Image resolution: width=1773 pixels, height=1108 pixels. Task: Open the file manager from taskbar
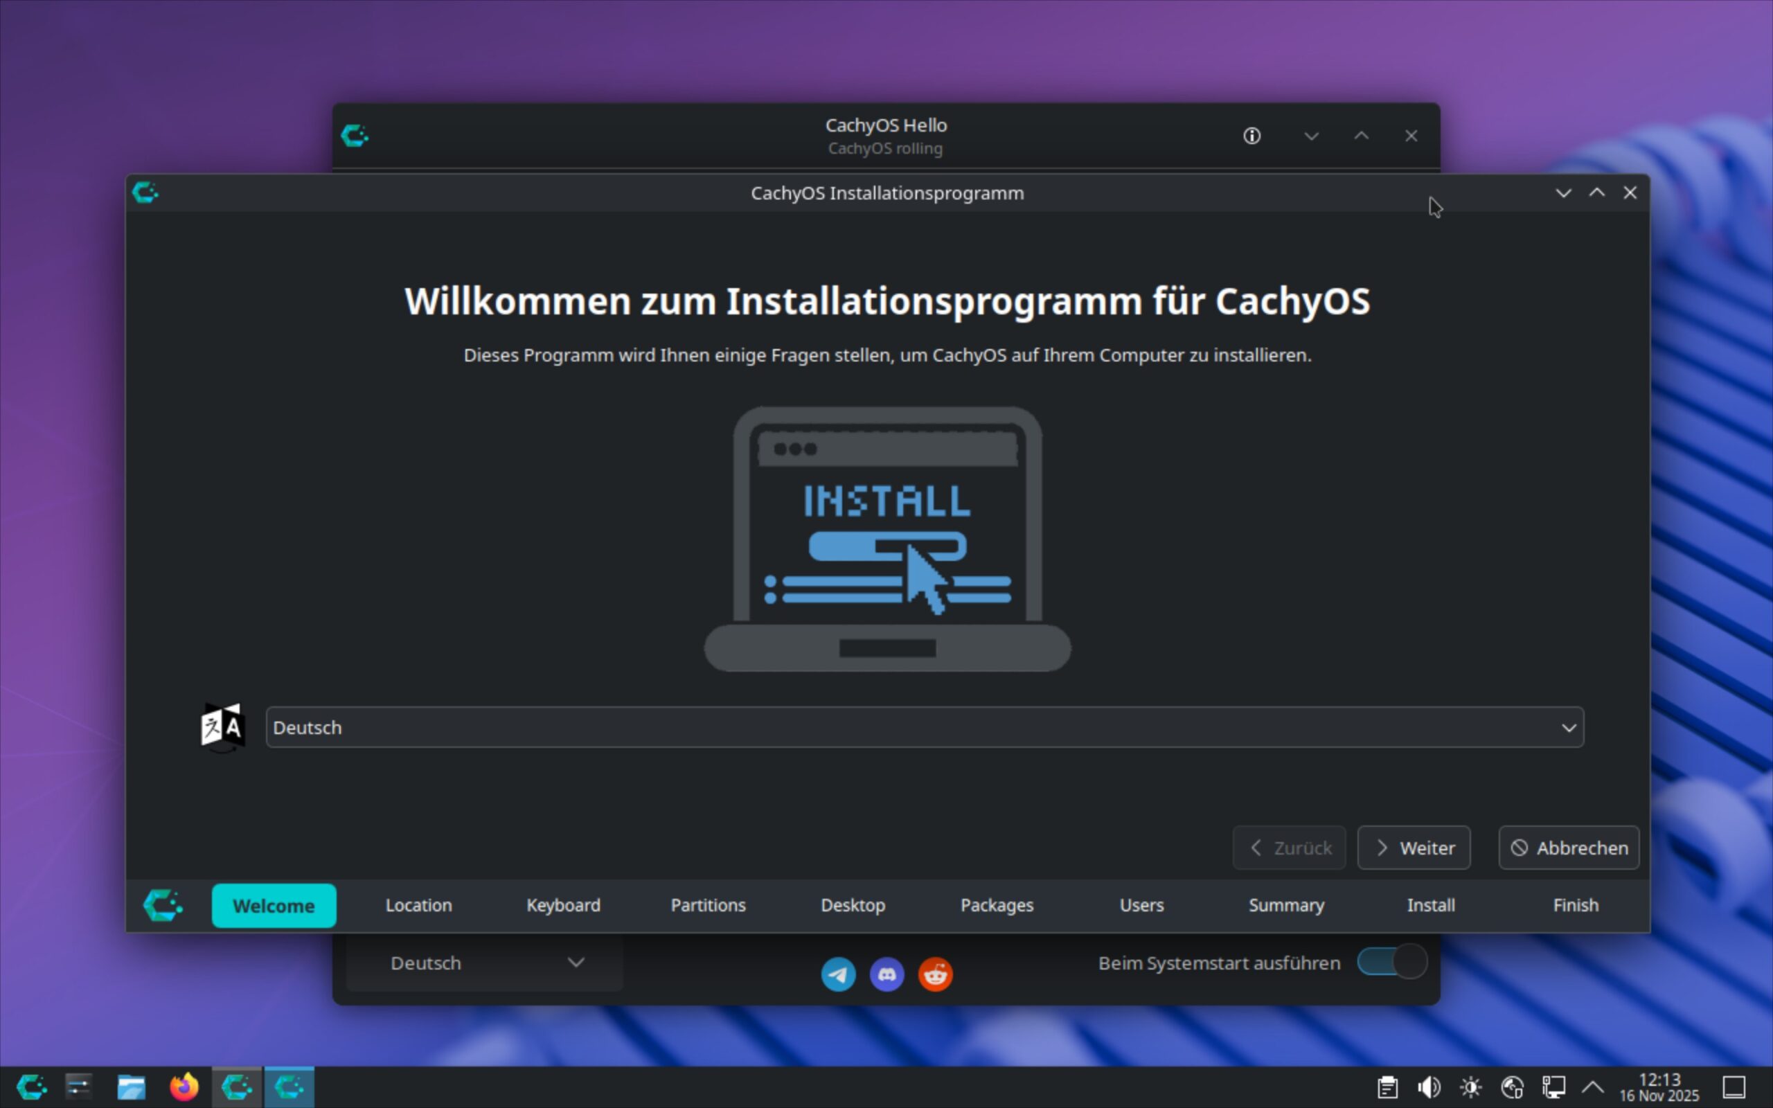click(x=131, y=1087)
